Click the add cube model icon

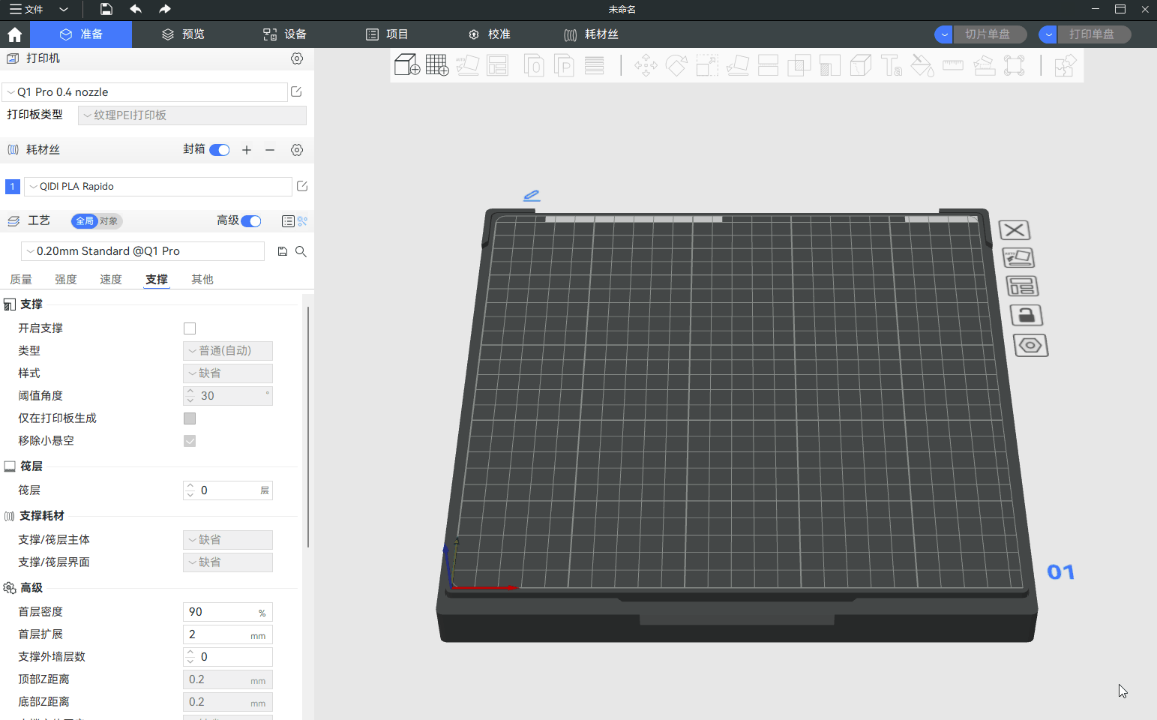[406, 65]
